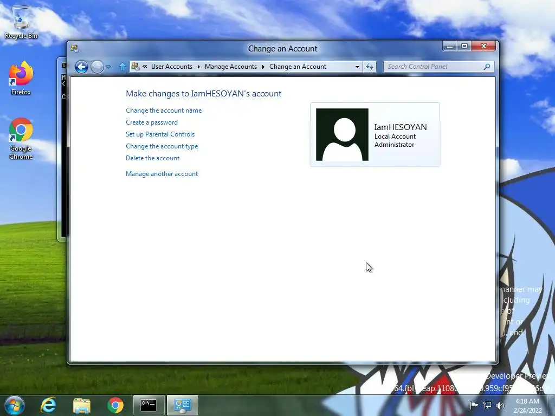Image resolution: width=555 pixels, height=416 pixels.
Task: Switch to Command Prompt taskbar button
Action: click(x=149, y=405)
